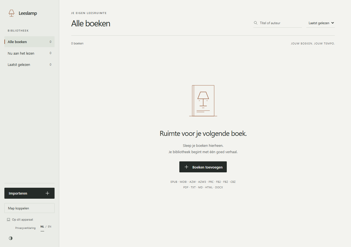Click the Leeslamp app name

tap(28, 13)
